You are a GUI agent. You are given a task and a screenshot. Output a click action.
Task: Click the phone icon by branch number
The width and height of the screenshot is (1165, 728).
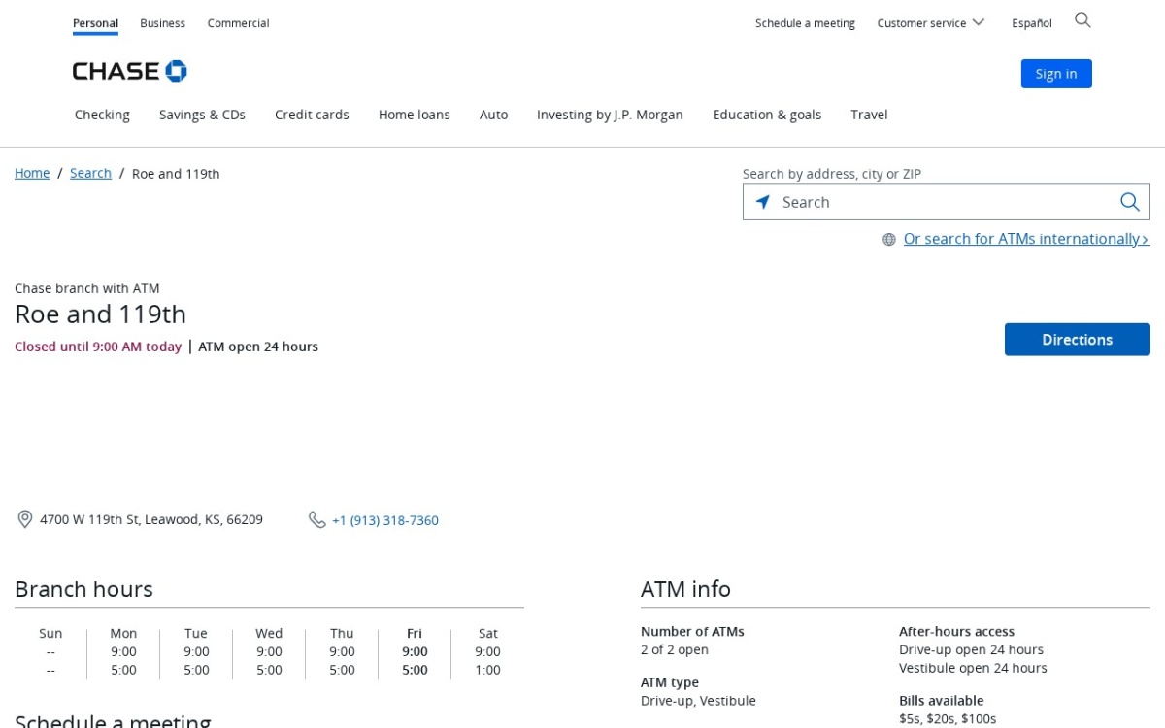tap(316, 519)
